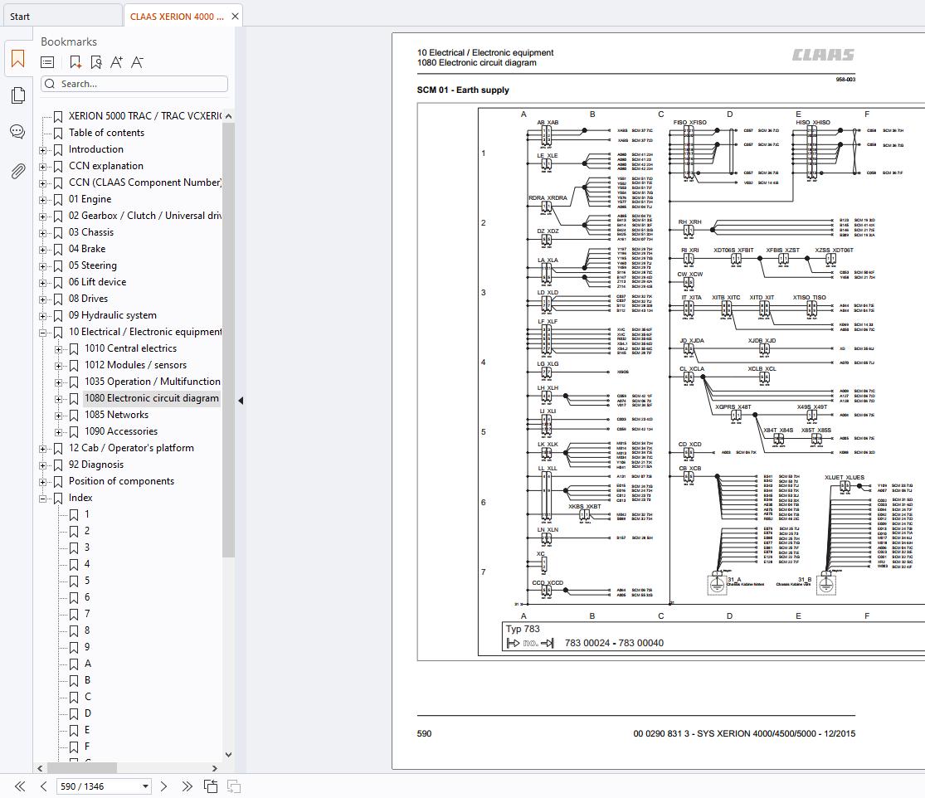This screenshot has height=798, width=925.
Task: Click the add new bookmark icon
Action: coord(75,62)
